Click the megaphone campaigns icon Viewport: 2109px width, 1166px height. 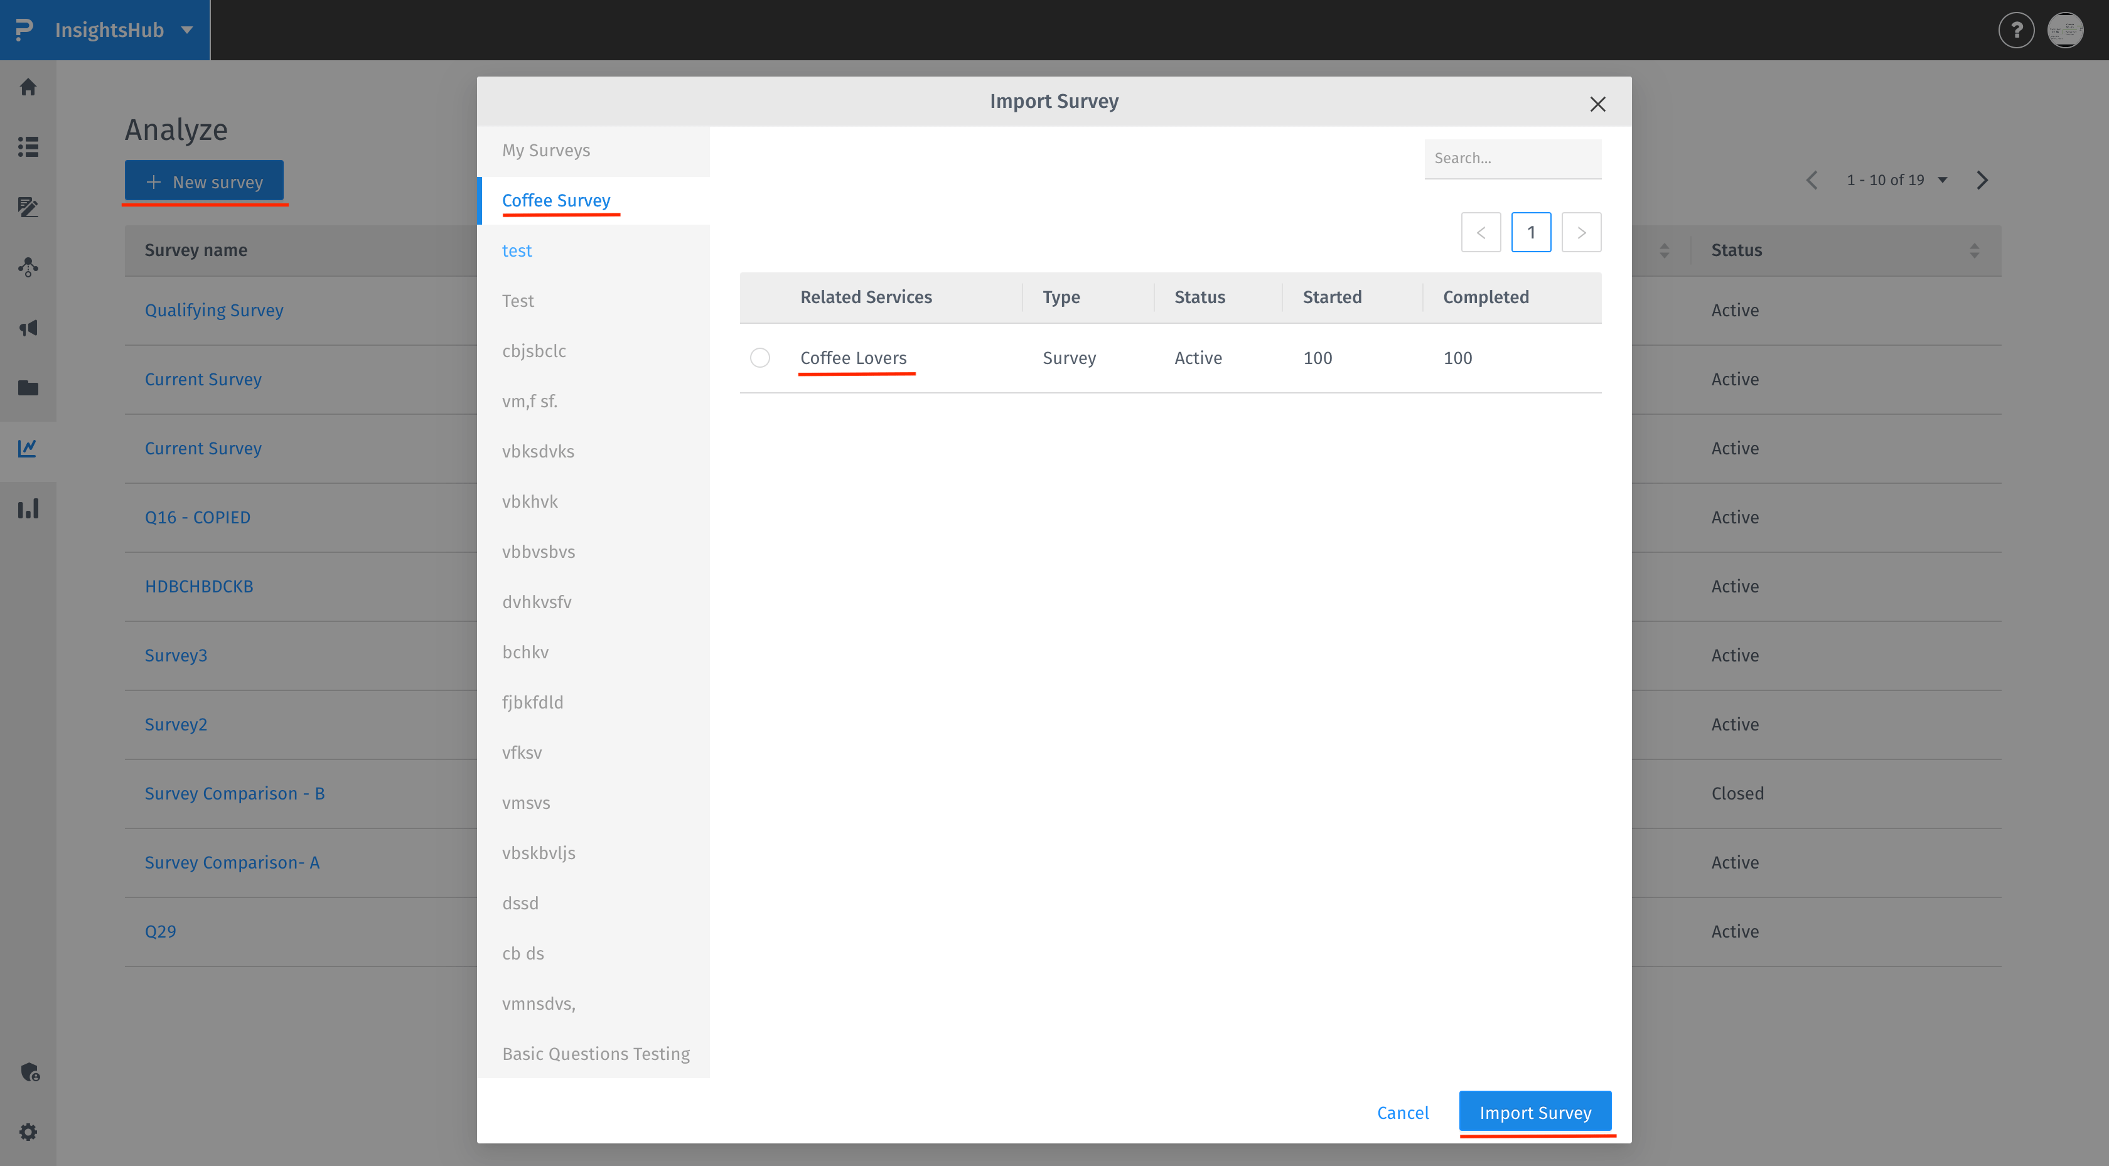point(28,328)
